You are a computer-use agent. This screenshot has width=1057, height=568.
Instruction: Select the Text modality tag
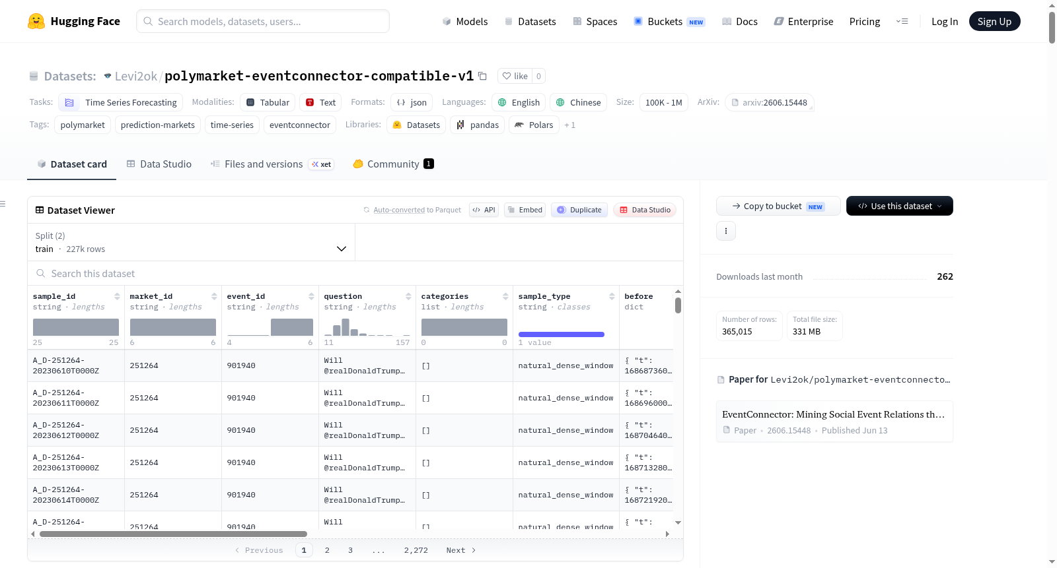pyautogui.click(x=320, y=102)
